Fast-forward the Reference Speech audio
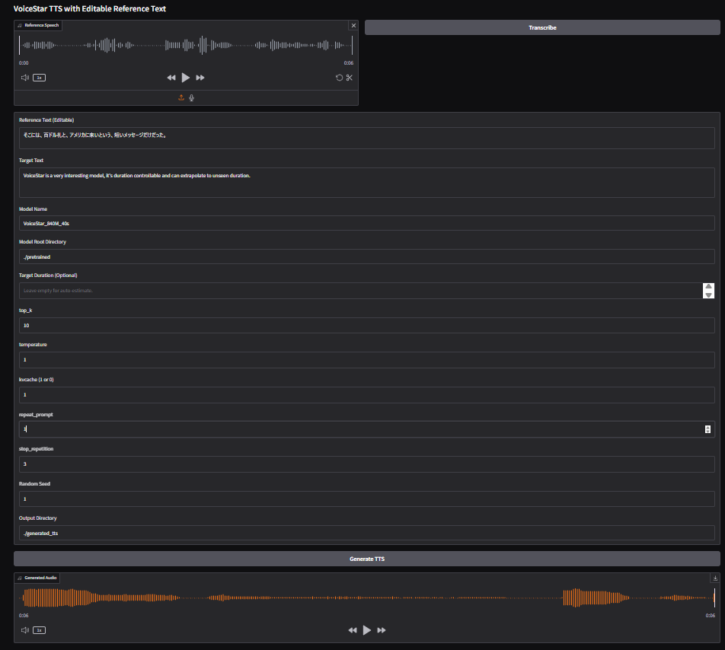Viewport: 725px width, 650px height. coord(200,78)
